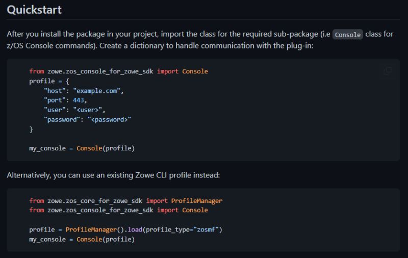This screenshot has width=408, height=258.
Task: Select the inline Console code badge
Action: 347,34
